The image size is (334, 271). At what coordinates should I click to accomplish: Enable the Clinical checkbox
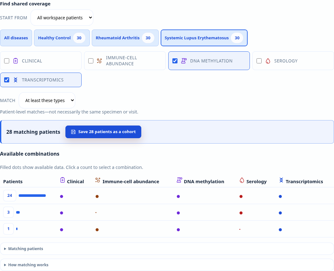tap(7, 61)
